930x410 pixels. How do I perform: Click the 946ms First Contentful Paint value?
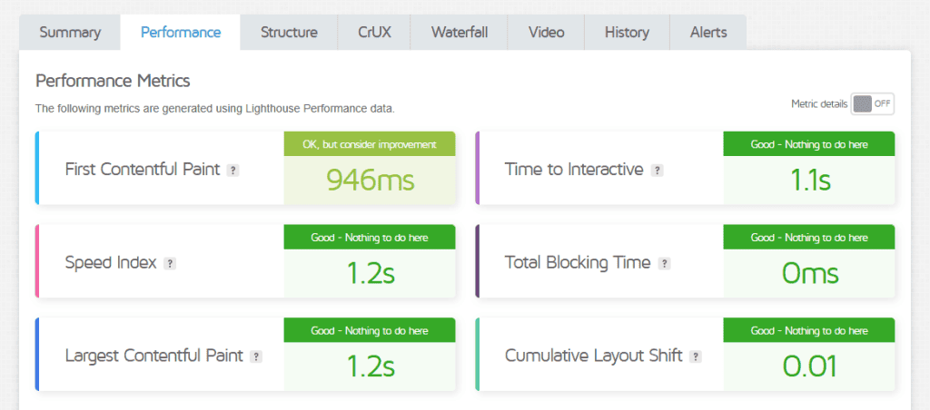pyautogui.click(x=371, y=181)
